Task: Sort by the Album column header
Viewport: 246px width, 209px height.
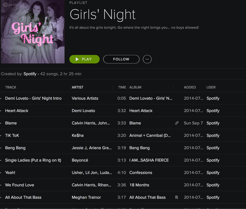Action: coord(135,87)
